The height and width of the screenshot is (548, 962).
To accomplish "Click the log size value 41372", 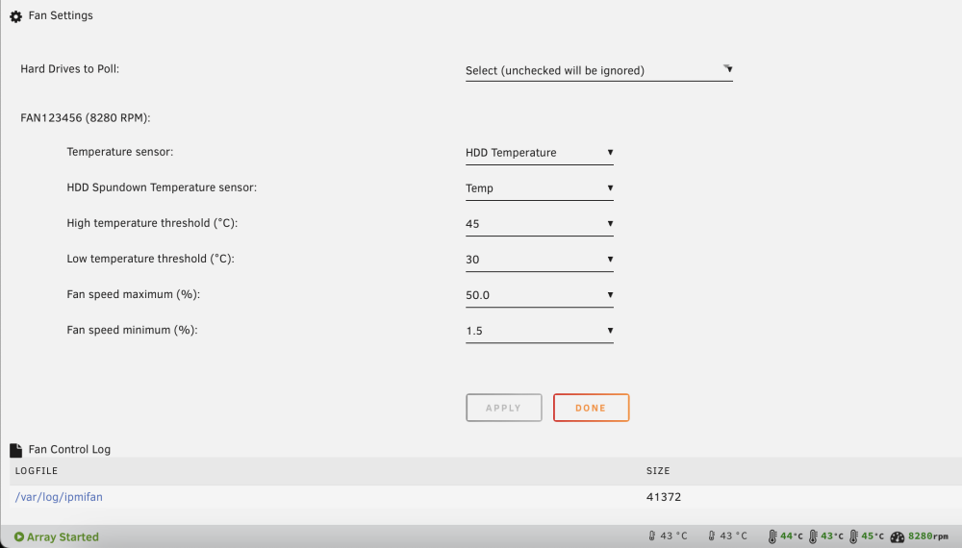I will pos(663,497).
